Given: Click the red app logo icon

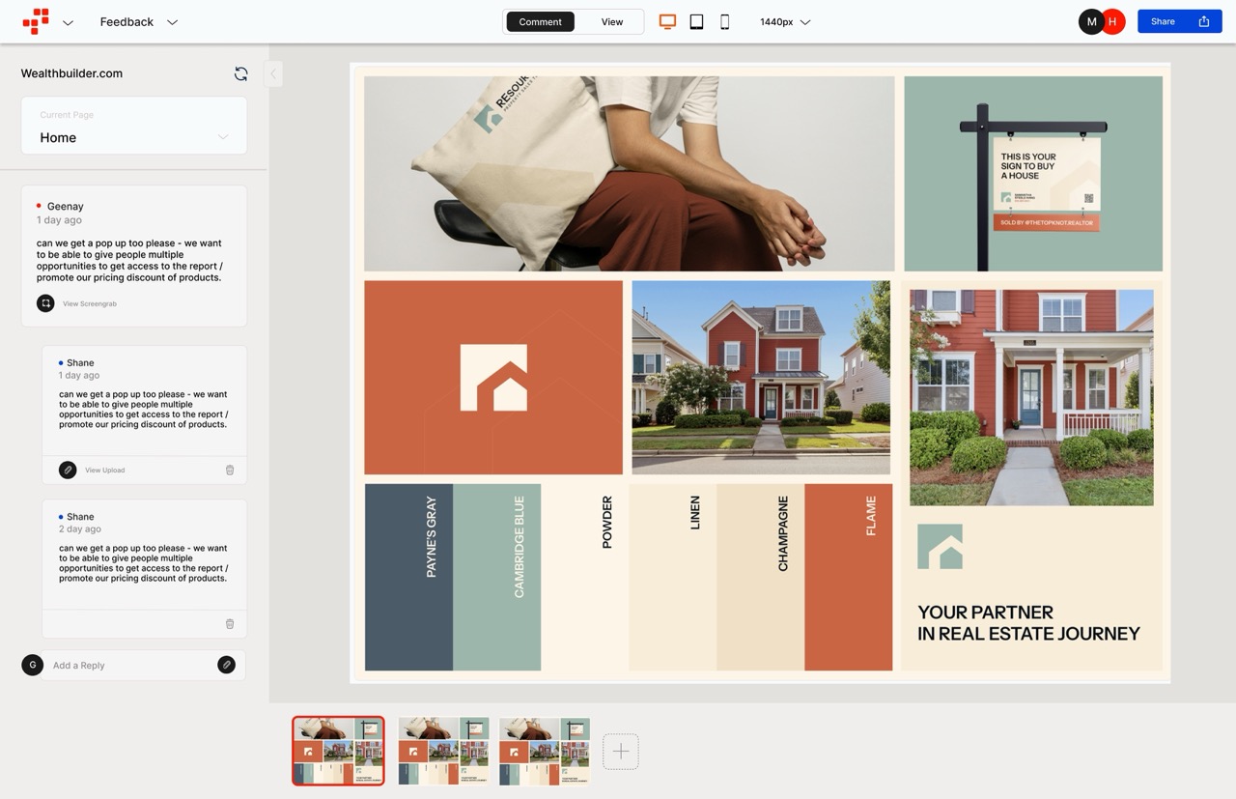Looking at the screenshot, I should 36,21.
